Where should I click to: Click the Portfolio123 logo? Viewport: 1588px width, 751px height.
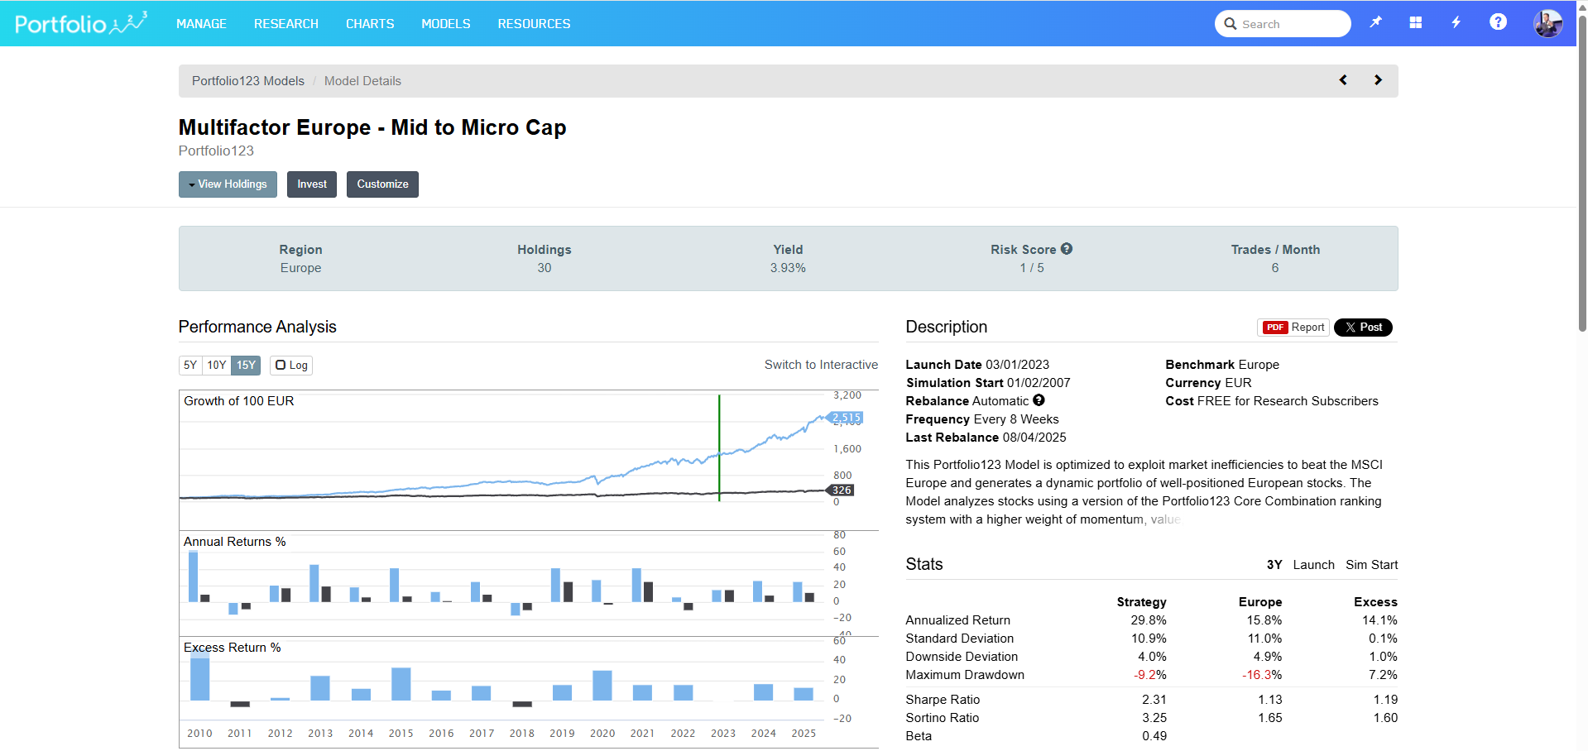coord(81,23)
